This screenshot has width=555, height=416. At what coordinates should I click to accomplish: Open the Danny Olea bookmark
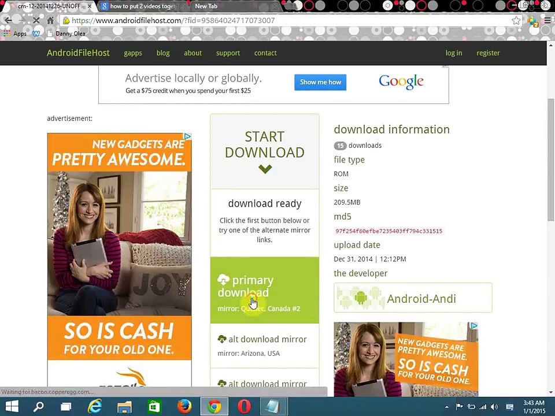(66, 34)
